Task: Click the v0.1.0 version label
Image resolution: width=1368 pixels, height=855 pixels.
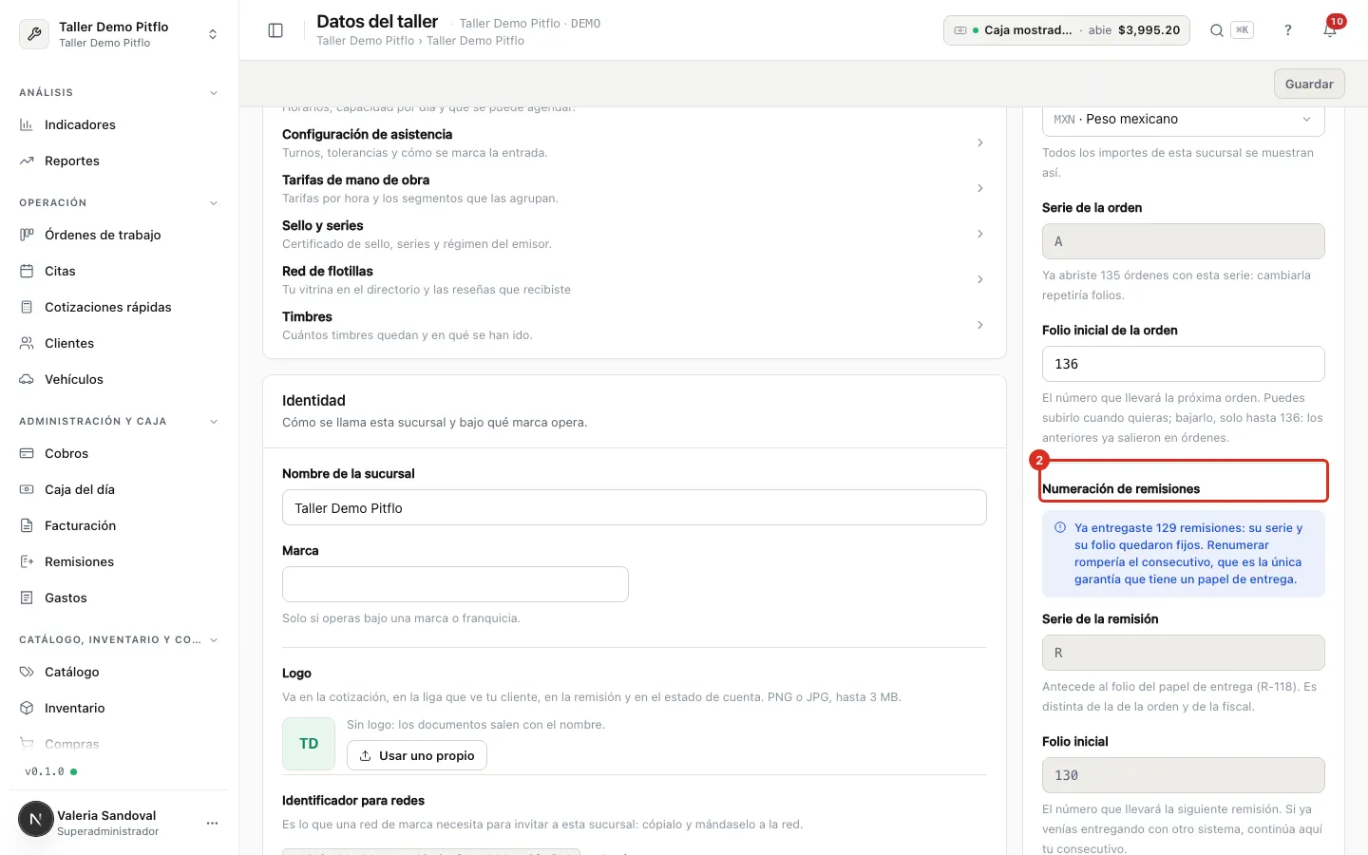Action: click(45, 771)
